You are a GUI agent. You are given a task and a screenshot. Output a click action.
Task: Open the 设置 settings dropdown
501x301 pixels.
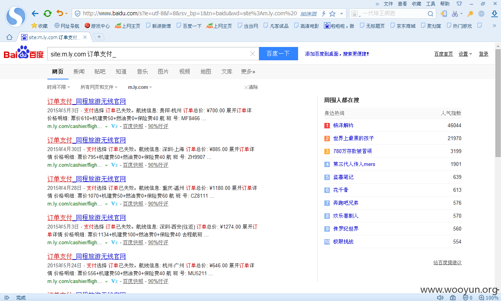coord(465,54)
